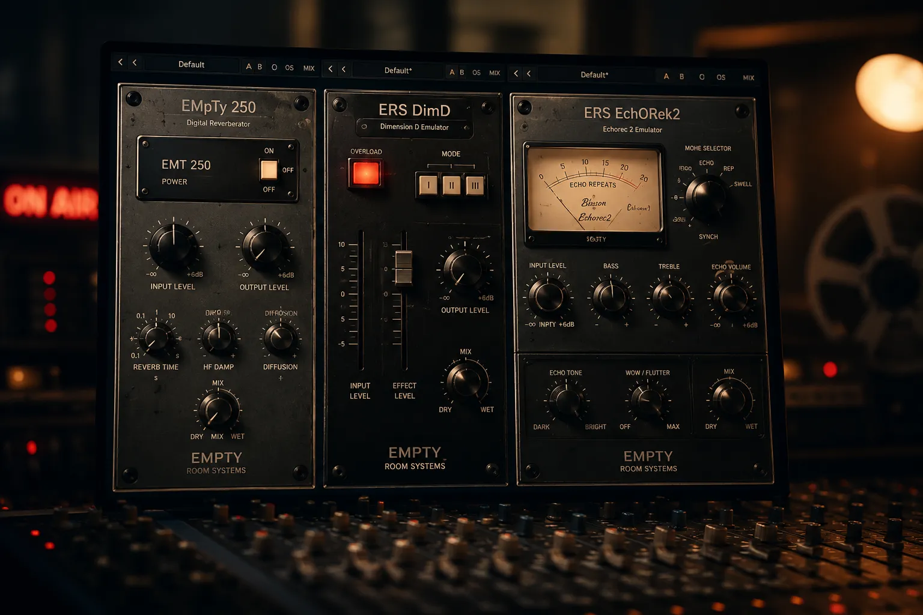Click the Diffusion knob on EMpTy 250

[x=280, y=339]
